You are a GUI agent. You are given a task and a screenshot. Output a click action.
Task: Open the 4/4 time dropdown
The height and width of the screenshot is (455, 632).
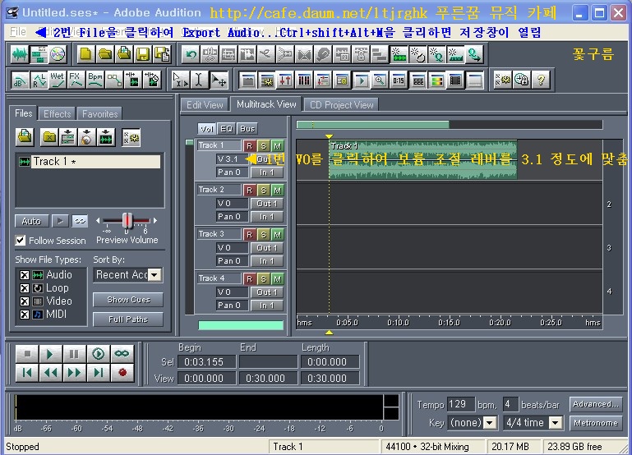click(x=556, y=423)
